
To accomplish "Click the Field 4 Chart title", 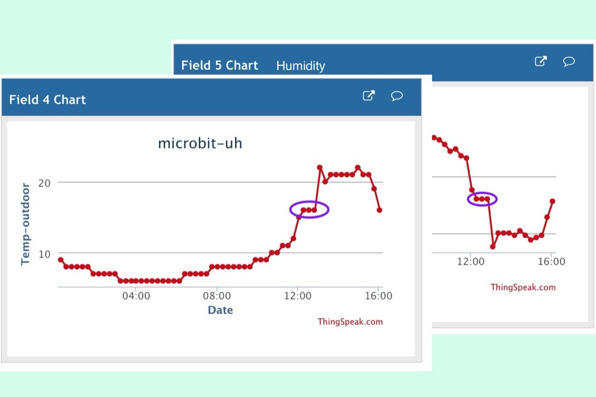I will click(48, 99).
